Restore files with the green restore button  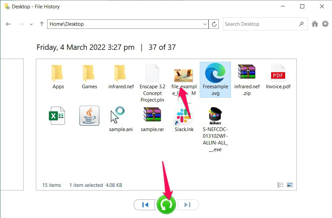[x=166, y=205]
